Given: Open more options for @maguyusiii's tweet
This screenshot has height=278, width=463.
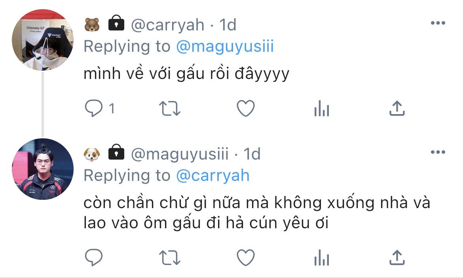Looking at the screenshot, I should tap(438, 152).
